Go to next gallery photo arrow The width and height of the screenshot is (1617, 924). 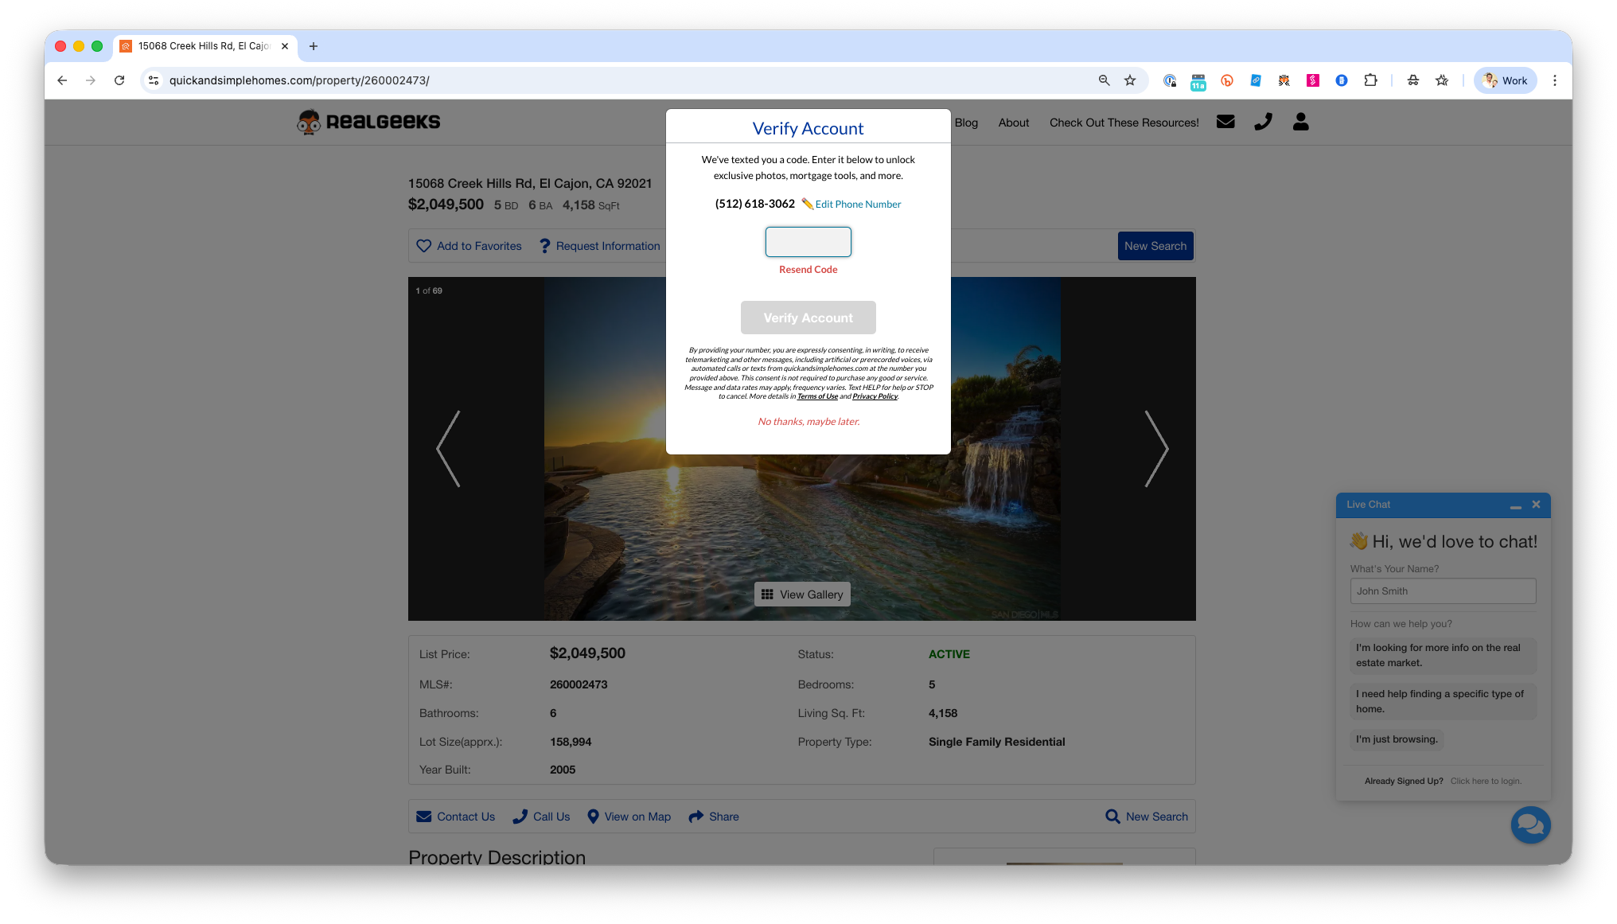1156,449
